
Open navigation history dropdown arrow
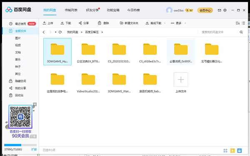pos(55,32)
